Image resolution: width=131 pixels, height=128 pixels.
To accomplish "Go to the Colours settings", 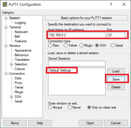I will click(20, 69).
